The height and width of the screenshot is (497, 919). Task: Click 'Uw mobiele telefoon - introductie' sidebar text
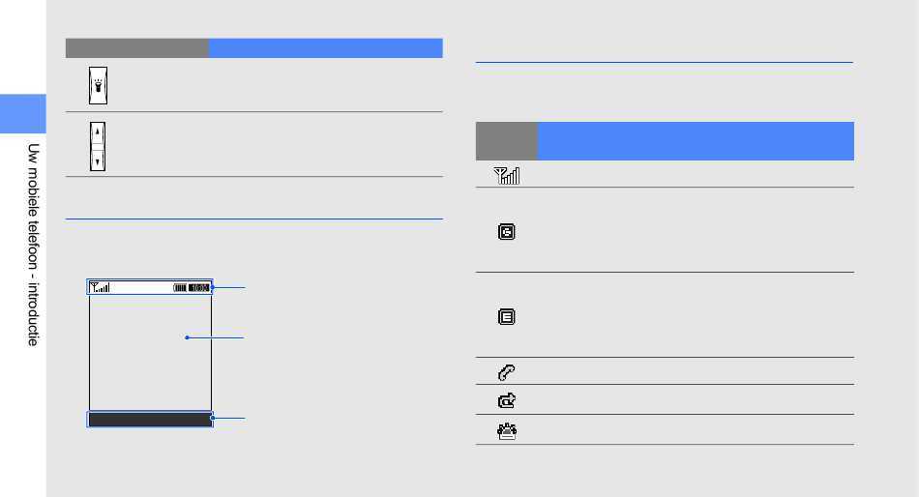tap(34, 245)
